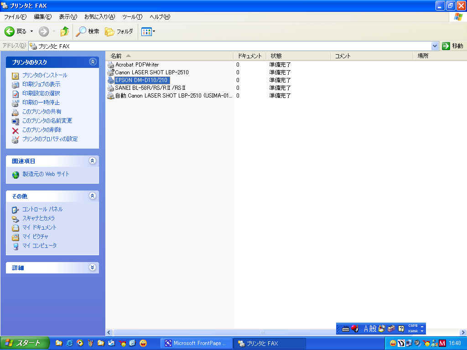Click the コントロール パネル icon
Viewport: 467px width, 350px height.
16,210
